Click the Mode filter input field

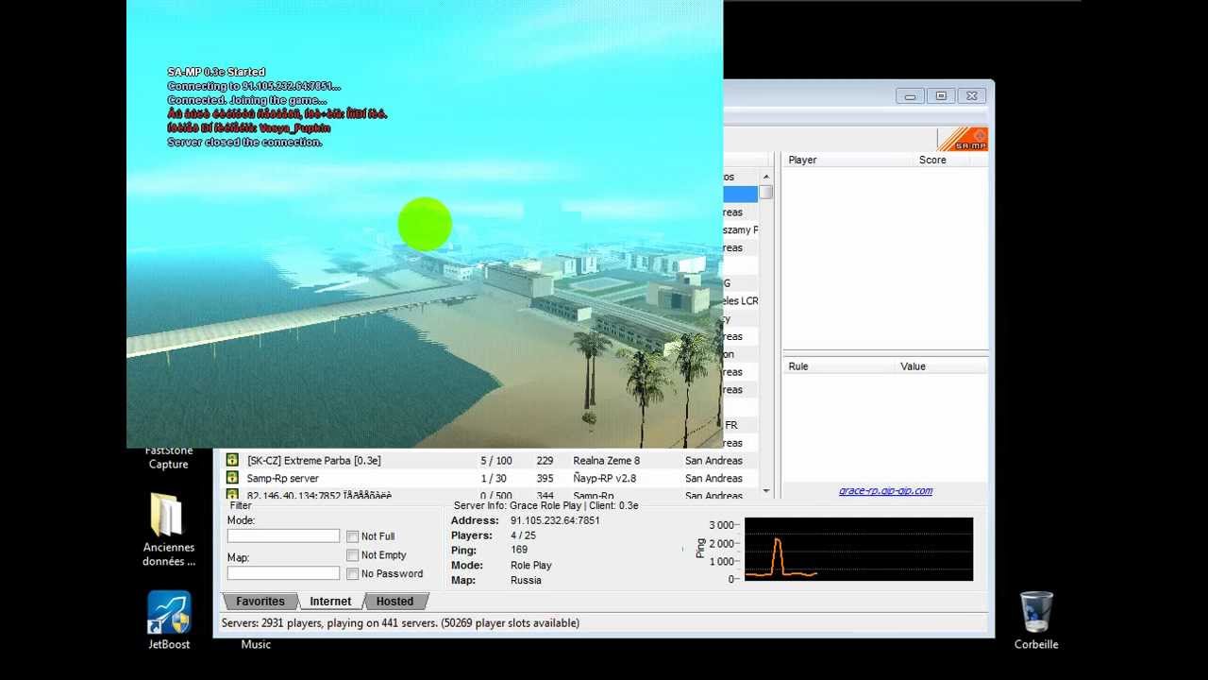click(283, 535)
